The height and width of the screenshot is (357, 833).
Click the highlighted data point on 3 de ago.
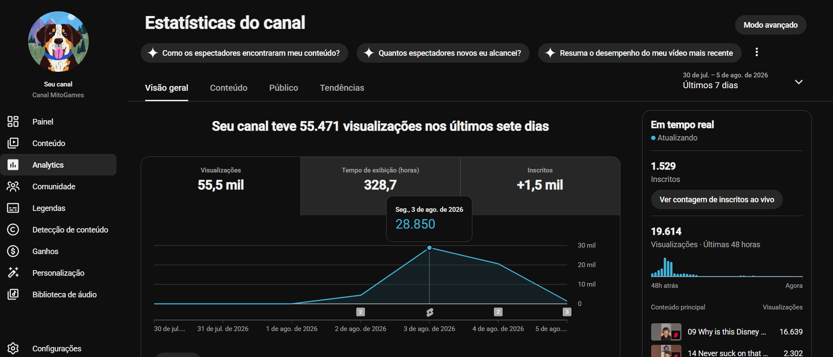430,248
